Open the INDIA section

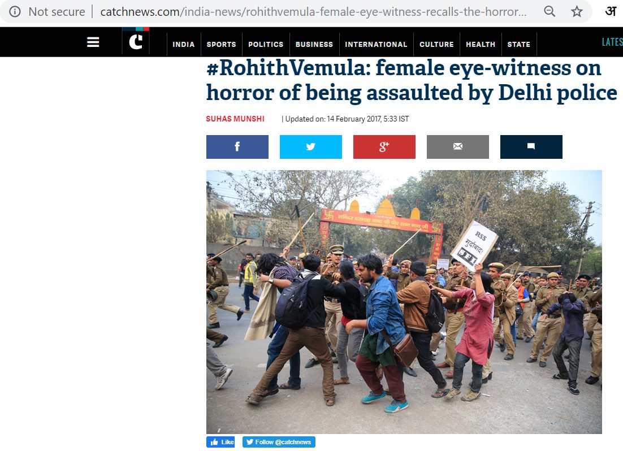click(x=184, y=45)
